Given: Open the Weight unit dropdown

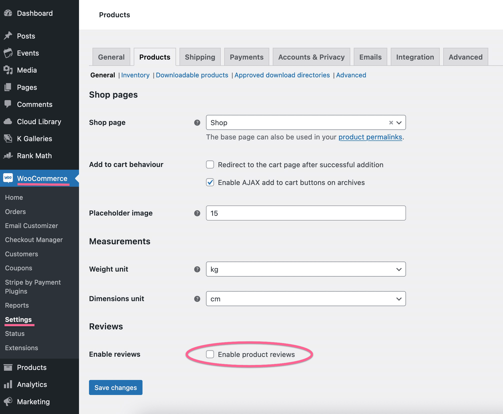Looking at the screenshot, I should coord(306,269).
